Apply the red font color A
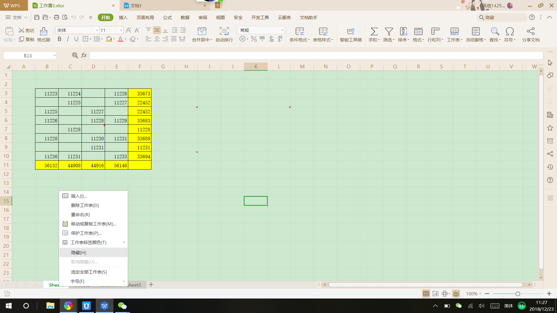The height and width of the screenshot is (313, 557). [x=120, y=39]
